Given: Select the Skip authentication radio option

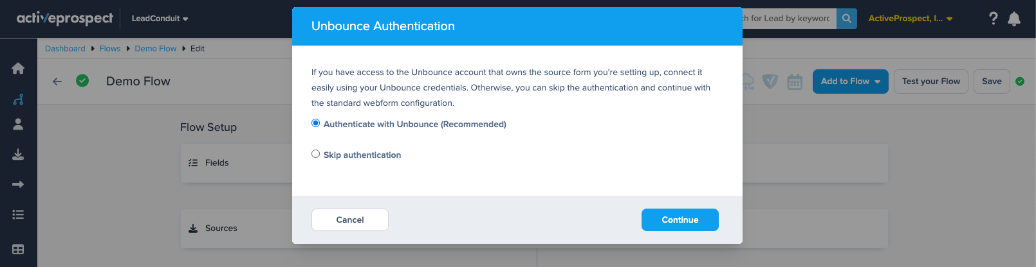Looking at the screenshot, I should coord(315,154).
